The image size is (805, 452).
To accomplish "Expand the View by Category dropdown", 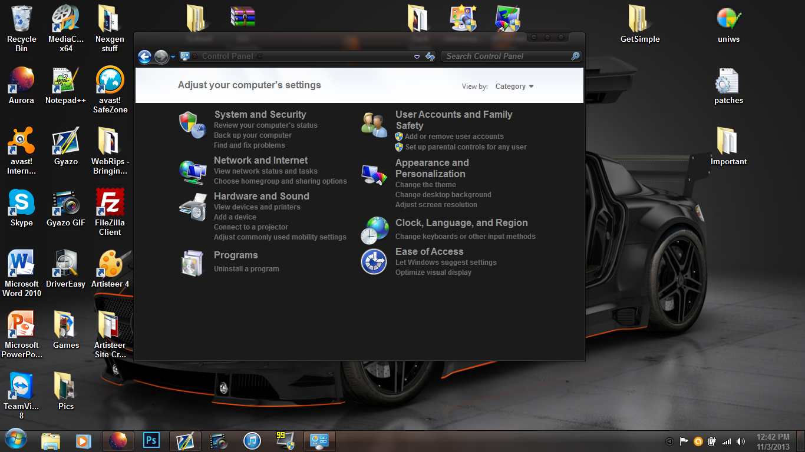I will 514,87.
